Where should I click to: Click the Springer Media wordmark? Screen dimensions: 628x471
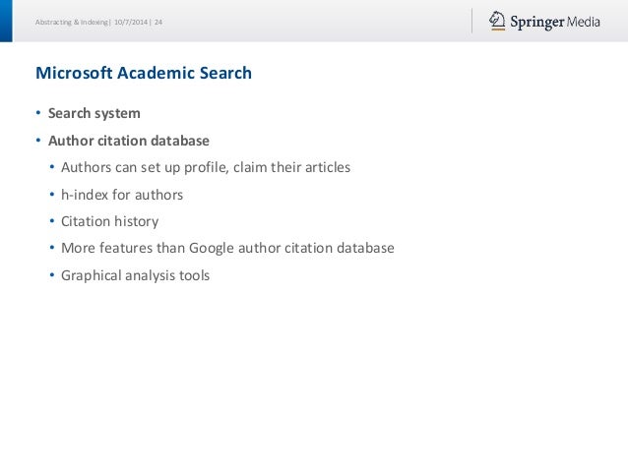(x=555, y=22)
